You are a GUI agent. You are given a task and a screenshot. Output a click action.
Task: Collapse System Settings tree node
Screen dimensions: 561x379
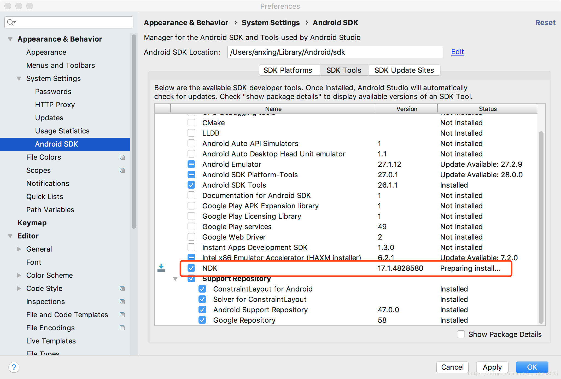pos(19,78)
